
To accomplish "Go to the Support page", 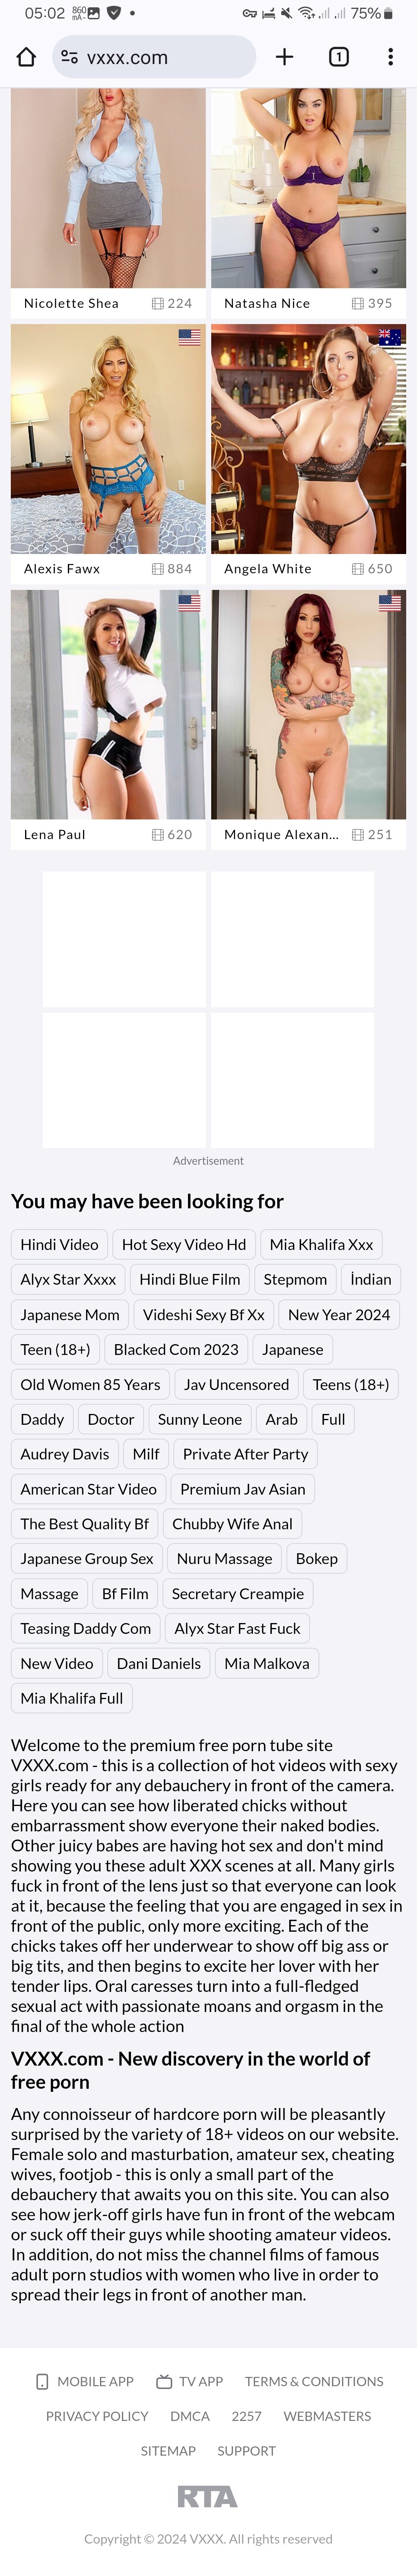I will (x=246, y=2450).
